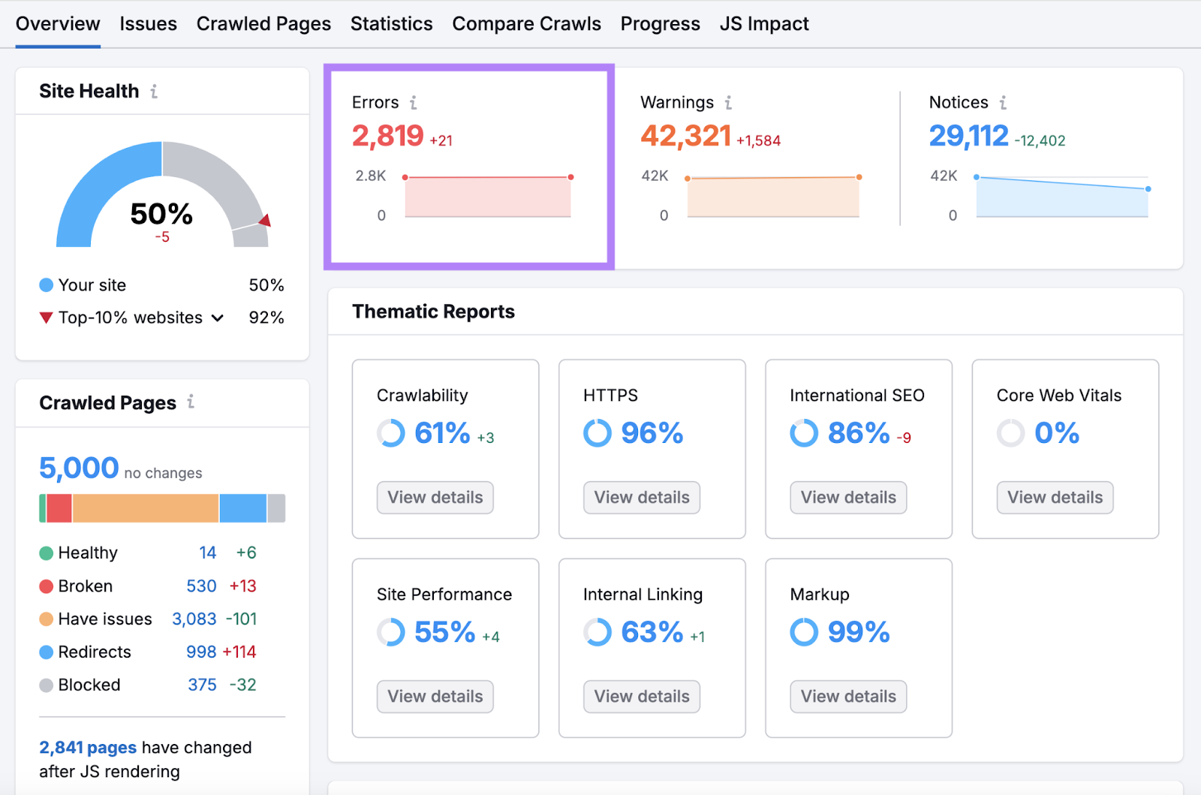Click the 86% International SEO score
The width and height of the screenshot is (1201, 795).
pyautogui.click(x=859, y=433)
